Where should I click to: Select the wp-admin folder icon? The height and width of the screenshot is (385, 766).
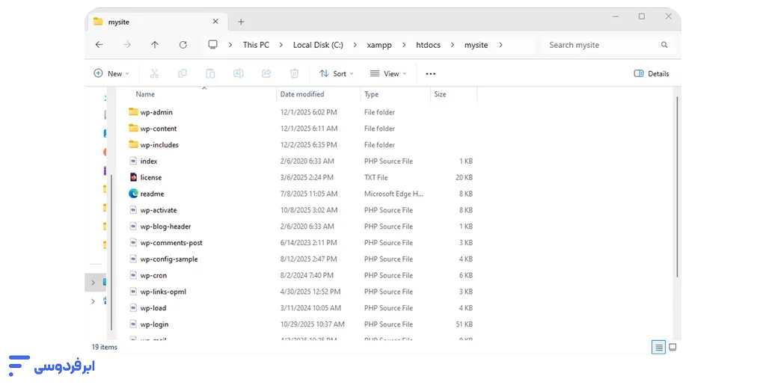(x=133, y=111)
